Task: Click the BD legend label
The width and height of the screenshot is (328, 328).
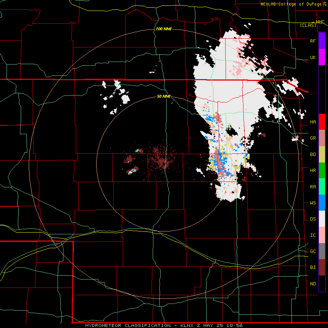Action: (x=313, y=155)
